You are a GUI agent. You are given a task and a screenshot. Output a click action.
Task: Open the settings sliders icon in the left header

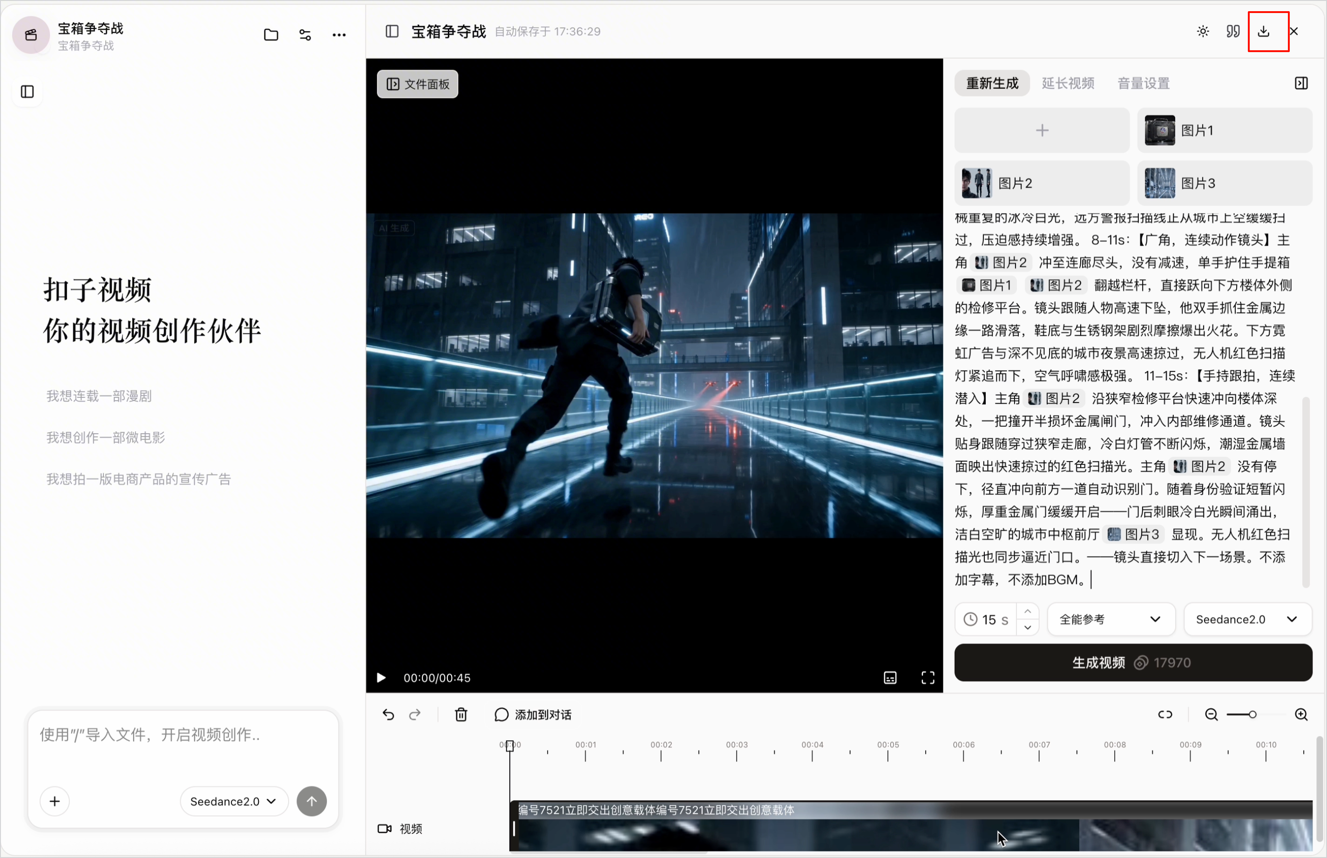(305, 34)
